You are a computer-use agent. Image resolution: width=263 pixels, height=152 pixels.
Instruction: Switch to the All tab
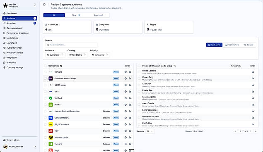(54, 15)
